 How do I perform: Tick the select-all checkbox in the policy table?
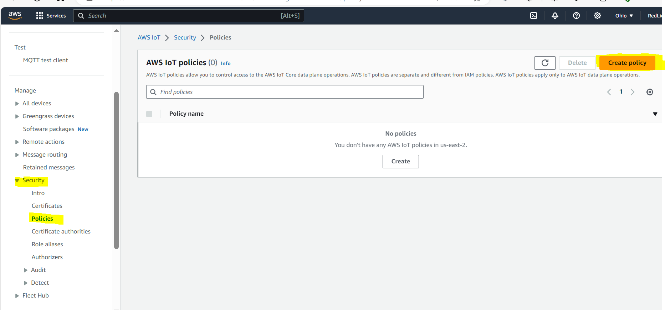[x=149, y=114]
